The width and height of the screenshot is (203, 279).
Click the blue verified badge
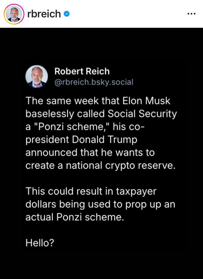pyautogui.click(x=67, y=14)
